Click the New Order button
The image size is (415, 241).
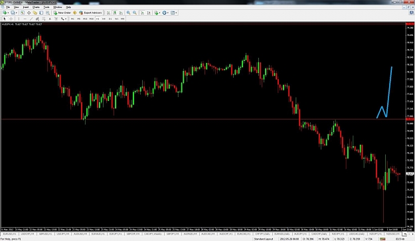62,13
